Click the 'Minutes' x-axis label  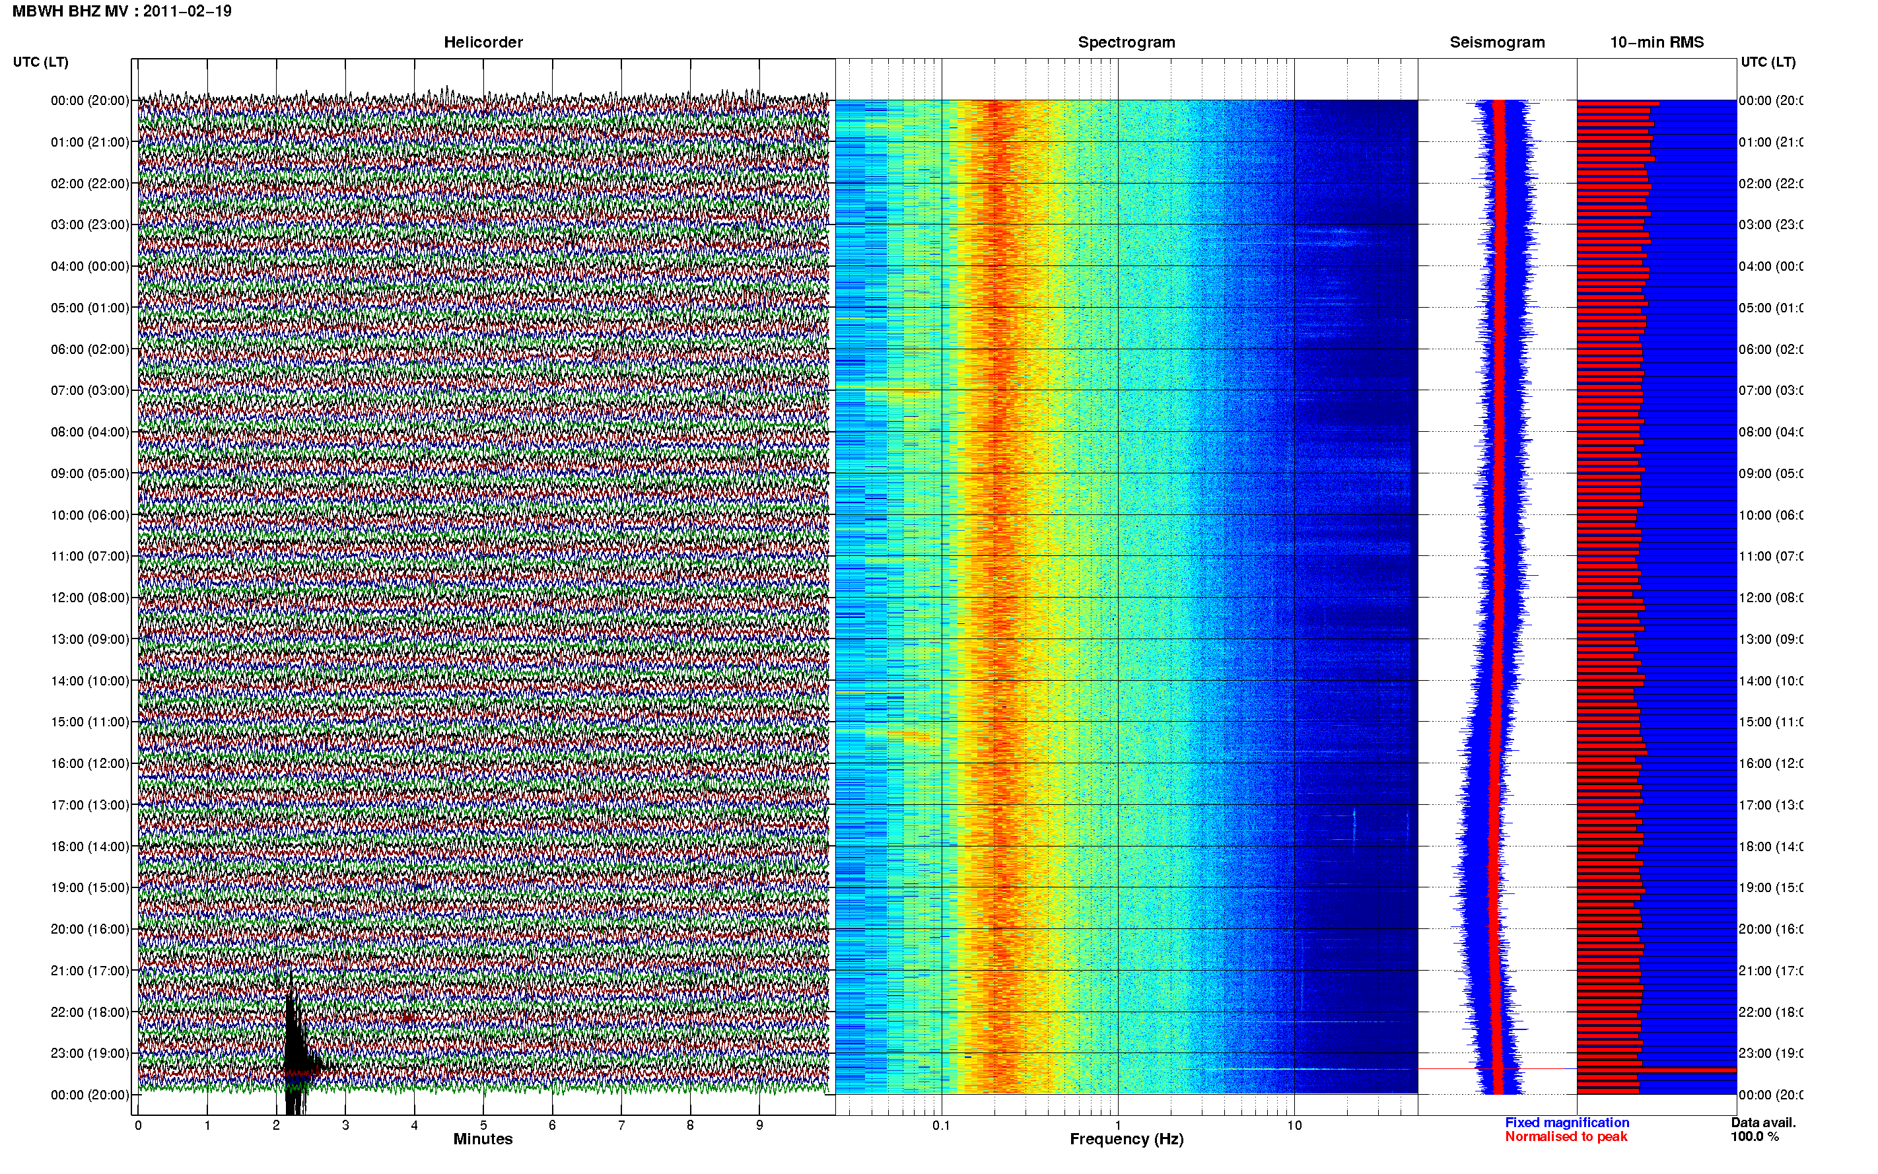483,1139
